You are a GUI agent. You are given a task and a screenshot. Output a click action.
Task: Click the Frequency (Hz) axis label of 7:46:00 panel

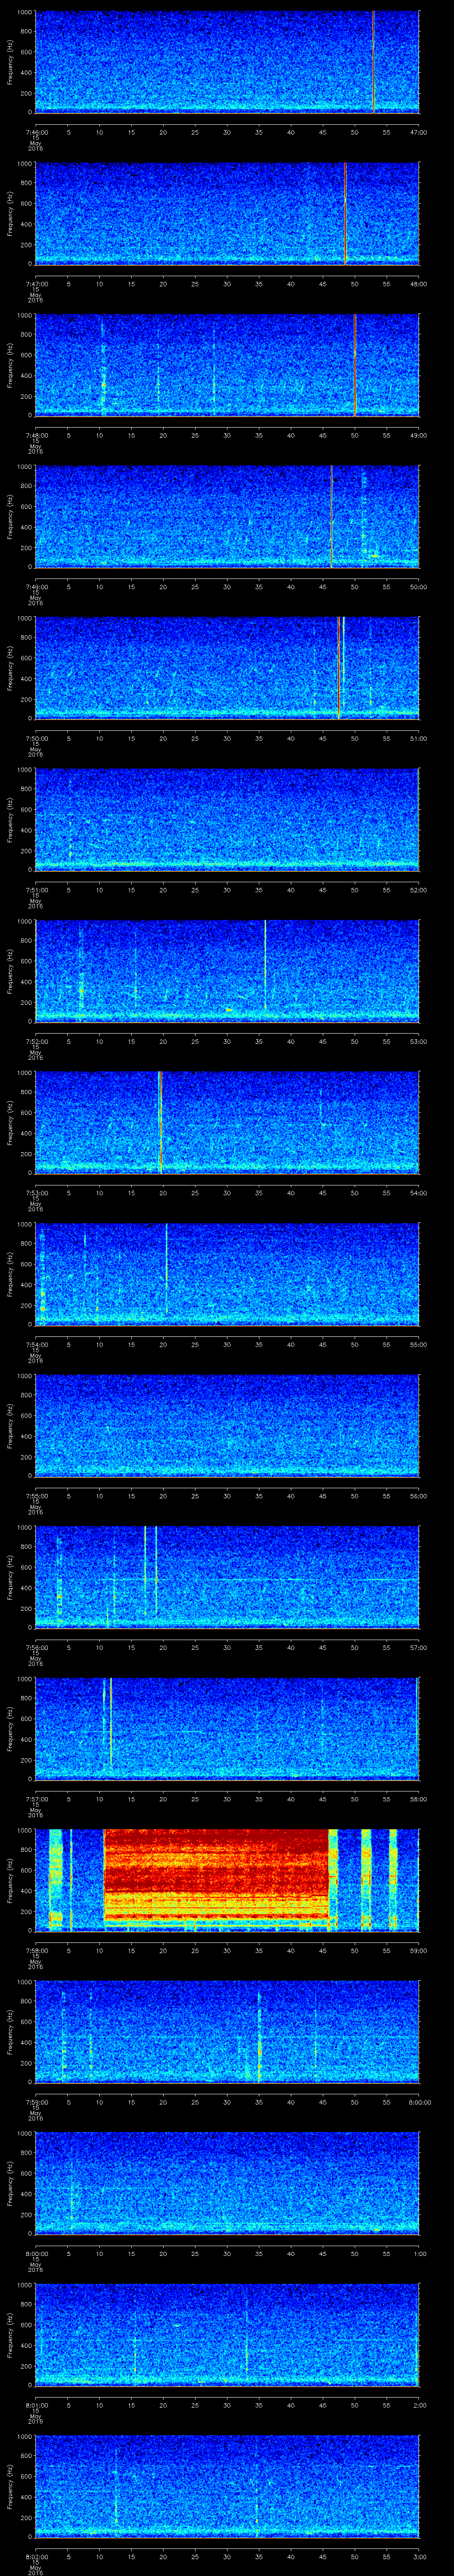(x=10, y=62)
